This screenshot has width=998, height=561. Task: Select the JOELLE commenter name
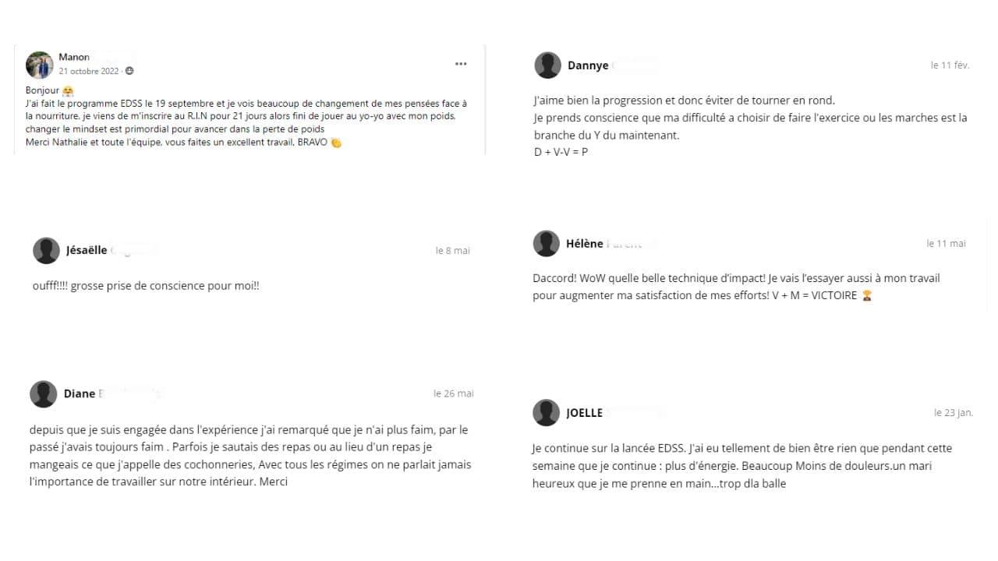[585, 413]
